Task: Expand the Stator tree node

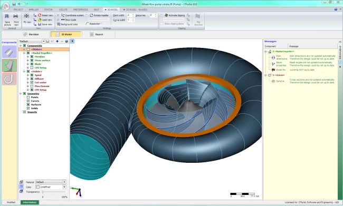Action: pyautogui.click(x=24, y=50)
